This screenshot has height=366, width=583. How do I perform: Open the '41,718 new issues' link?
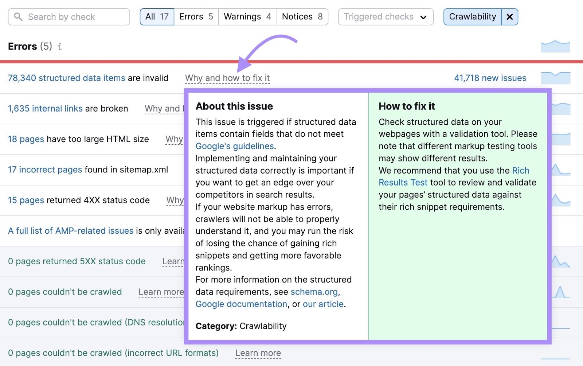490,78
